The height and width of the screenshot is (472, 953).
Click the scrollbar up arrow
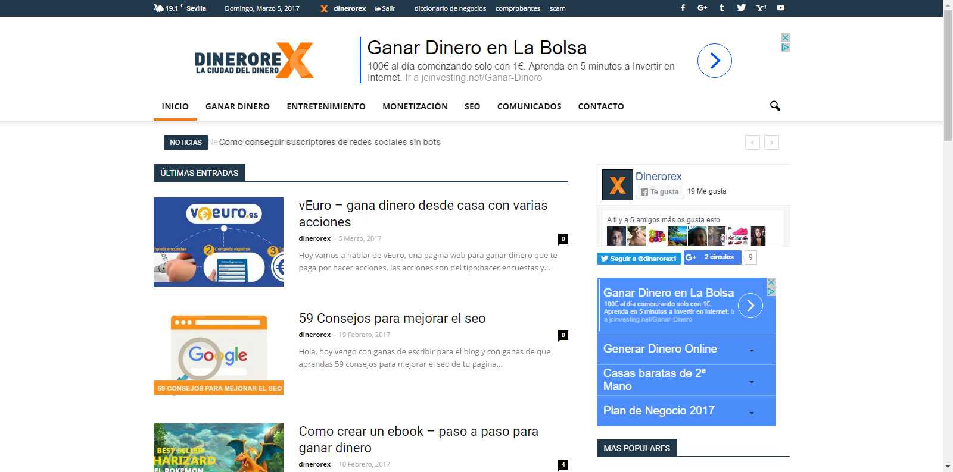coord(948,5)
